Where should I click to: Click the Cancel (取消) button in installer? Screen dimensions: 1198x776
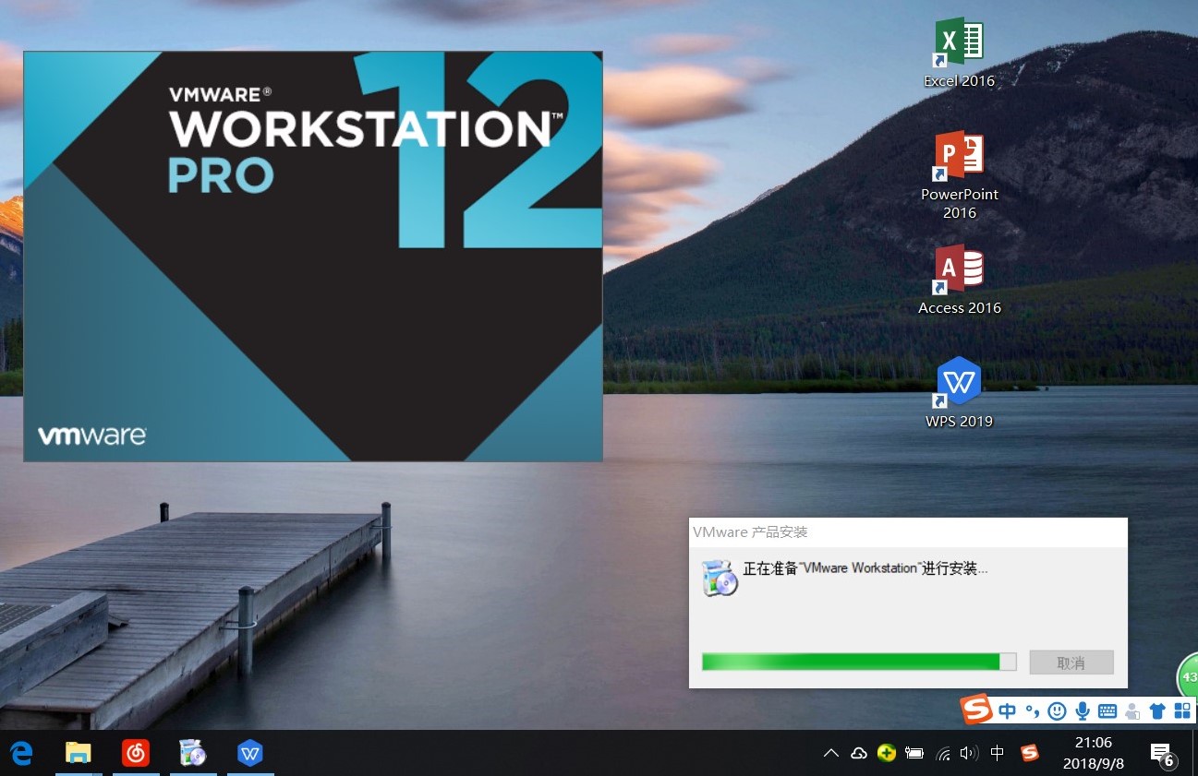(x=1071, y=663)
